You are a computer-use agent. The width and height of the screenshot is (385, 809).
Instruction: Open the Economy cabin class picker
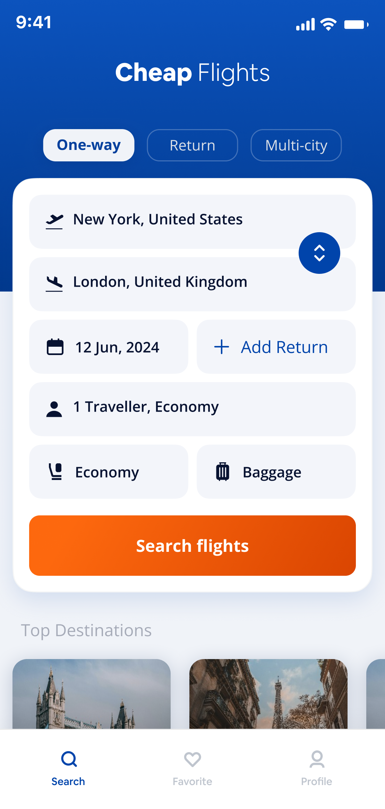(x=109, y=472)
